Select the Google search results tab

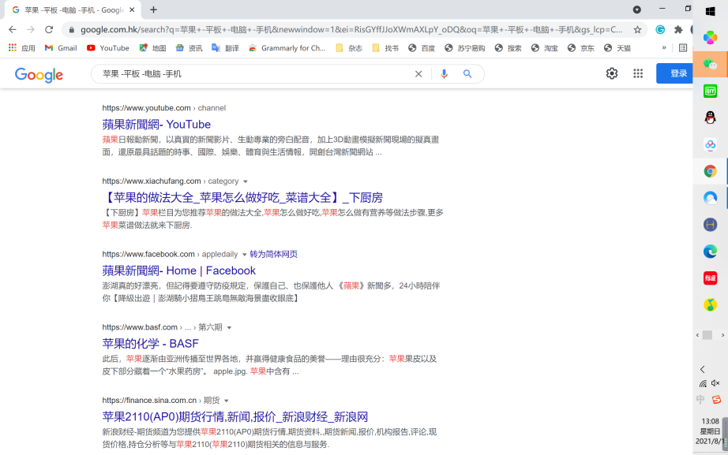[x=74, y=9]
